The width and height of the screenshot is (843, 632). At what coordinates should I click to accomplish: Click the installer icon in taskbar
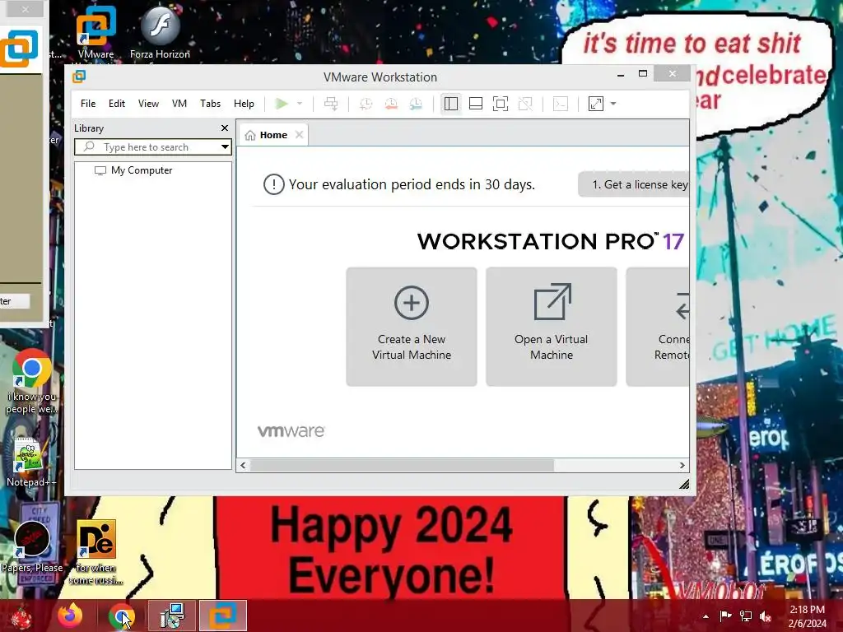point(172,616)
